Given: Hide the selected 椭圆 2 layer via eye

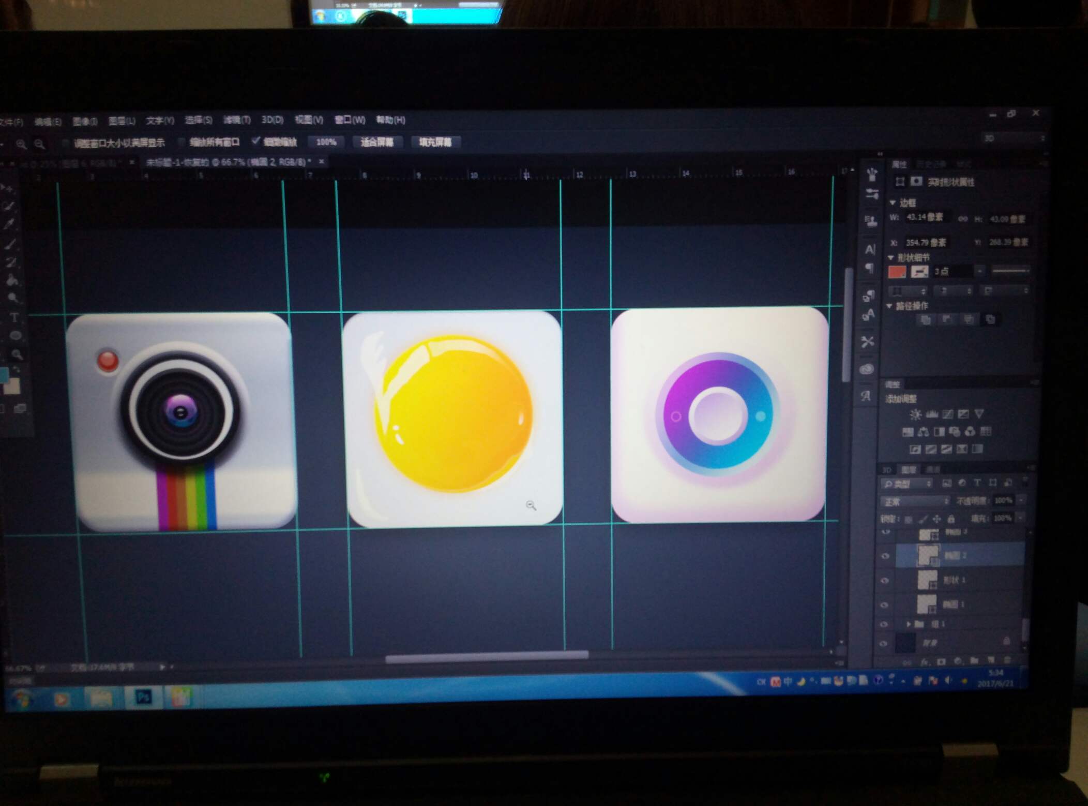Looking at the screenshot, I should [x=885, y=556].
